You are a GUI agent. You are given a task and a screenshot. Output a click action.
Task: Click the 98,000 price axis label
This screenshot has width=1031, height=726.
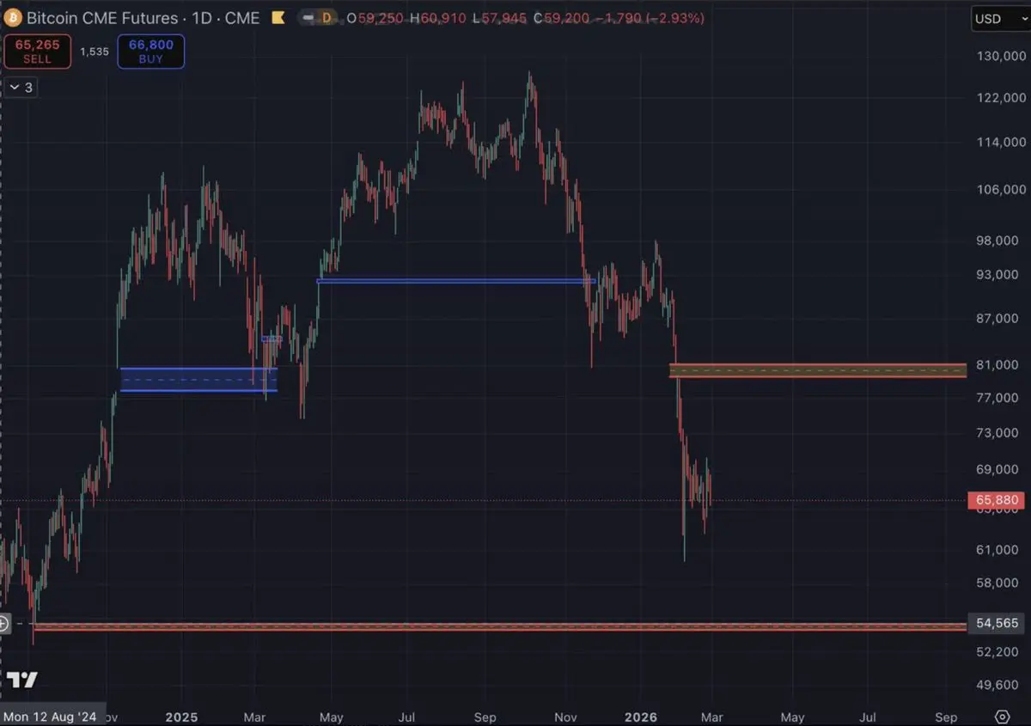pos(997,240)
